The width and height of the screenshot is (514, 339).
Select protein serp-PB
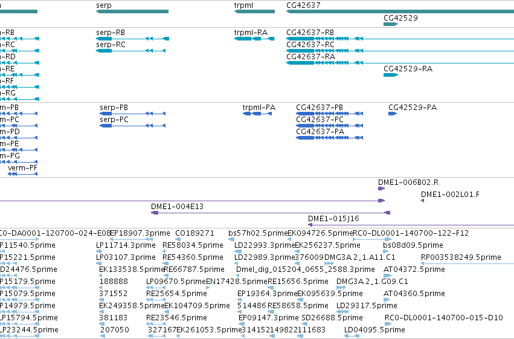coord(132,114)
